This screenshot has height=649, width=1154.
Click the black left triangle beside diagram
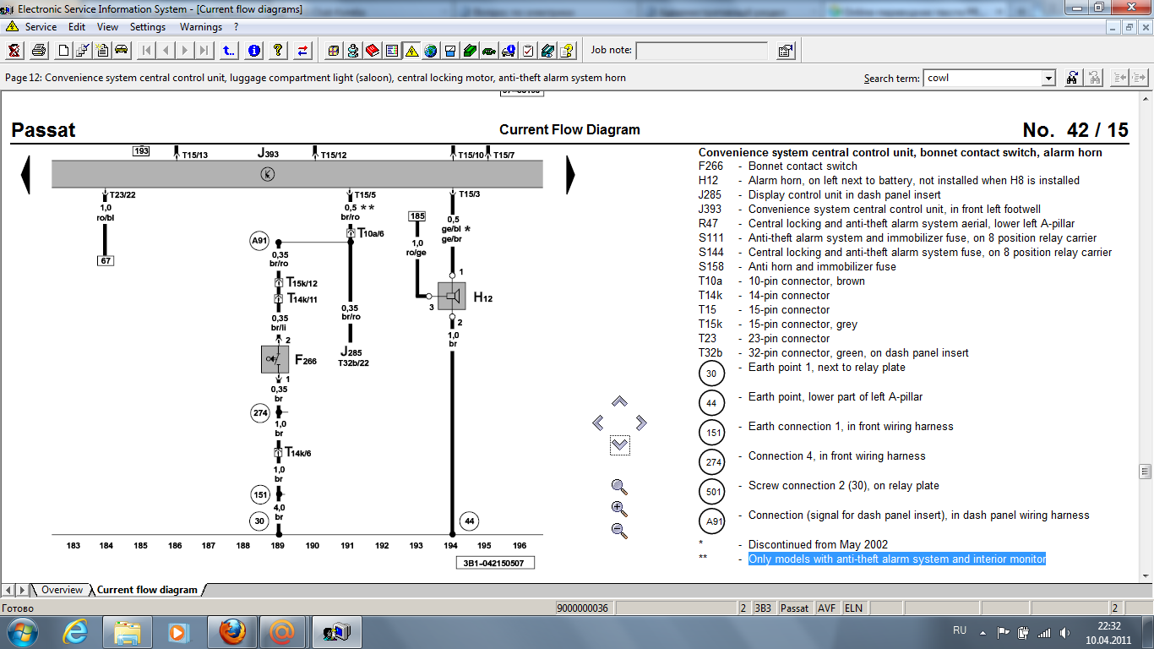click(x=25, y=175)
